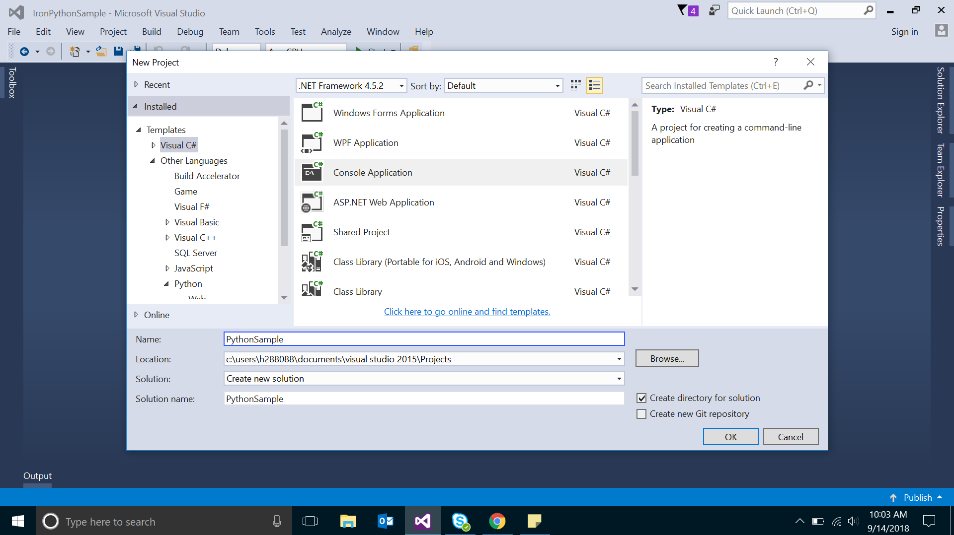This screenshot has width=954, height=535.
Task: Open the Tools menu
Action: (265, 31)
